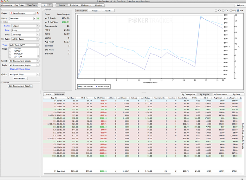Open the Buyin filter dropdown
Viewport: 246px width, 180px height.
coord(38,65)
